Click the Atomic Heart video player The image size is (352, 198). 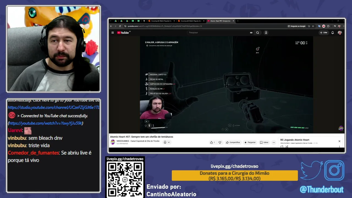coord(226,85)
